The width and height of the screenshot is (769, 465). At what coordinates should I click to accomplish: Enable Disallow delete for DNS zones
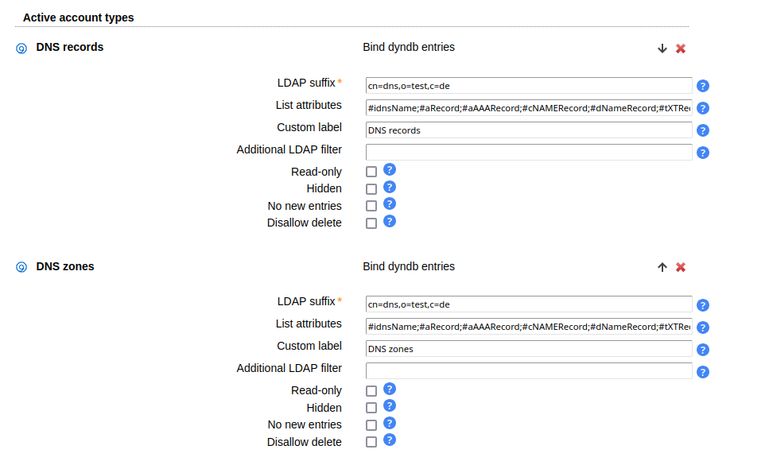371,443
